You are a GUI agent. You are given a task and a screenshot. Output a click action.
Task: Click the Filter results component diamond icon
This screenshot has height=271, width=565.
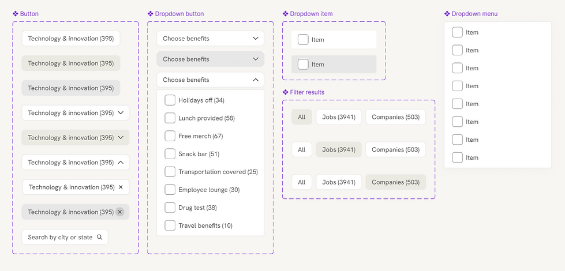(286, 92)
